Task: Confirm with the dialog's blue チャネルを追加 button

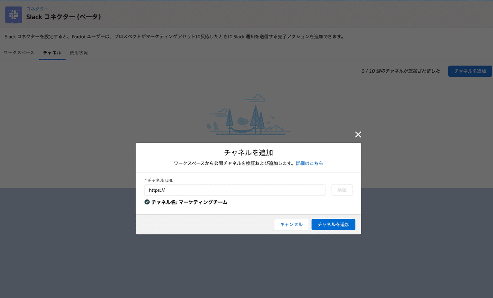Action: pyautogui.click(x=334, y=225)
